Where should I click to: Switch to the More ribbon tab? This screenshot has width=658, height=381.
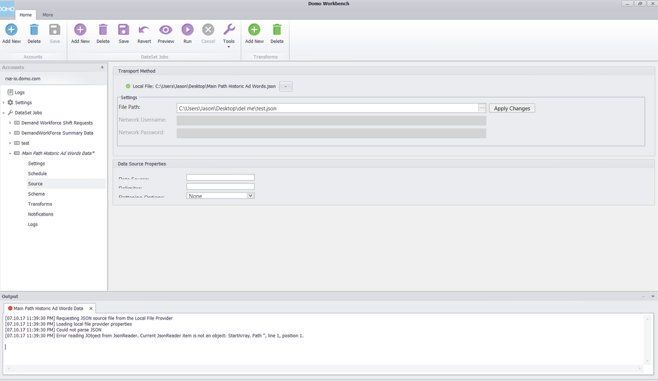coord(48,15)
